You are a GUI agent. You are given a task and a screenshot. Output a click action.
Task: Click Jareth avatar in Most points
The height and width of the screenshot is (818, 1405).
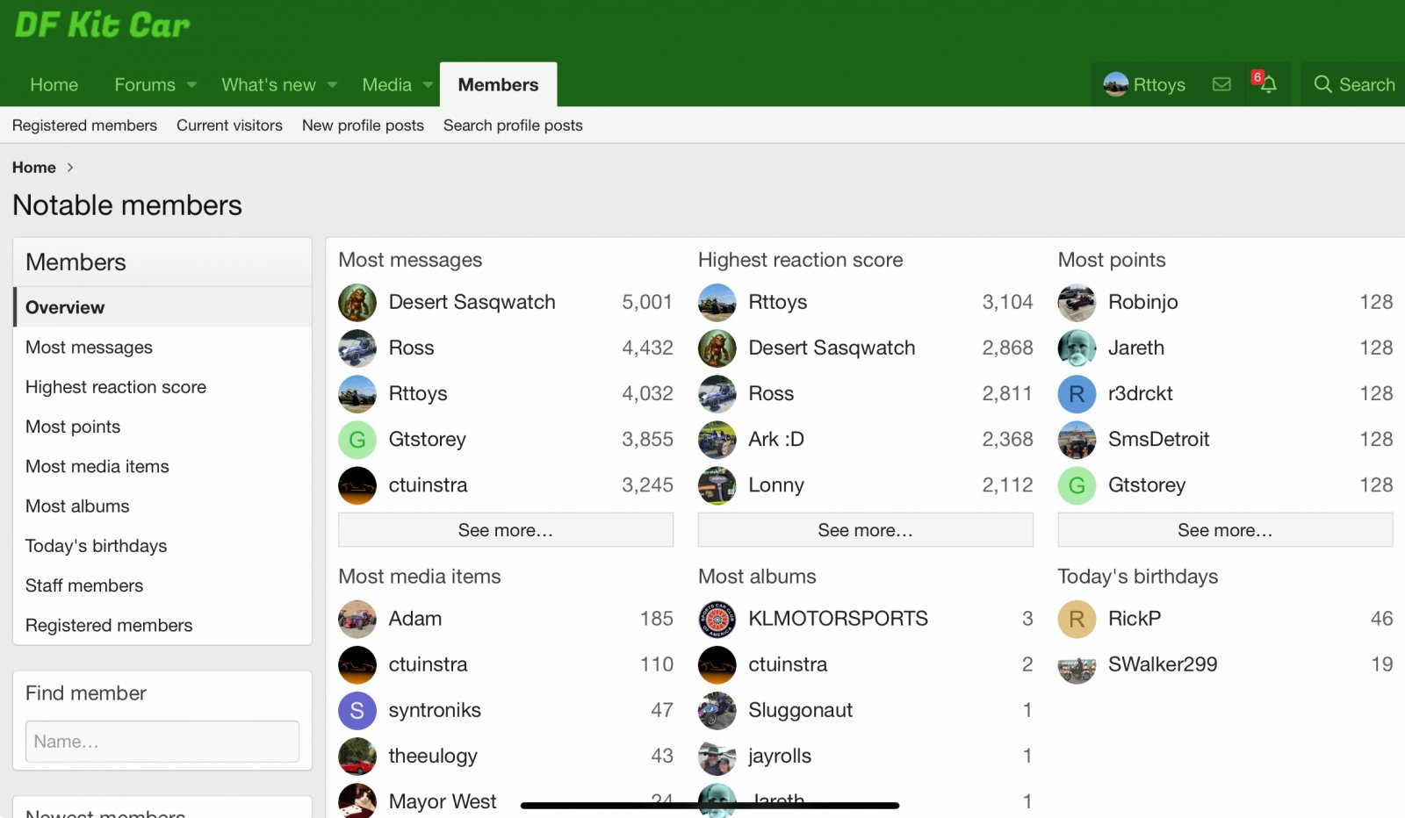(1077, 348)
